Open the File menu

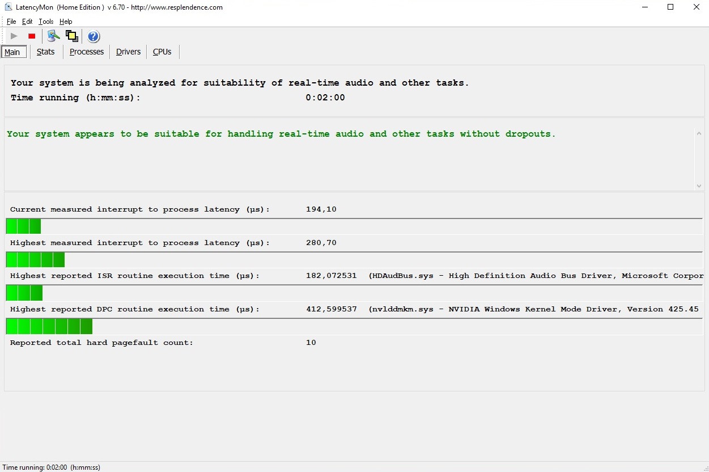[11, 22]
